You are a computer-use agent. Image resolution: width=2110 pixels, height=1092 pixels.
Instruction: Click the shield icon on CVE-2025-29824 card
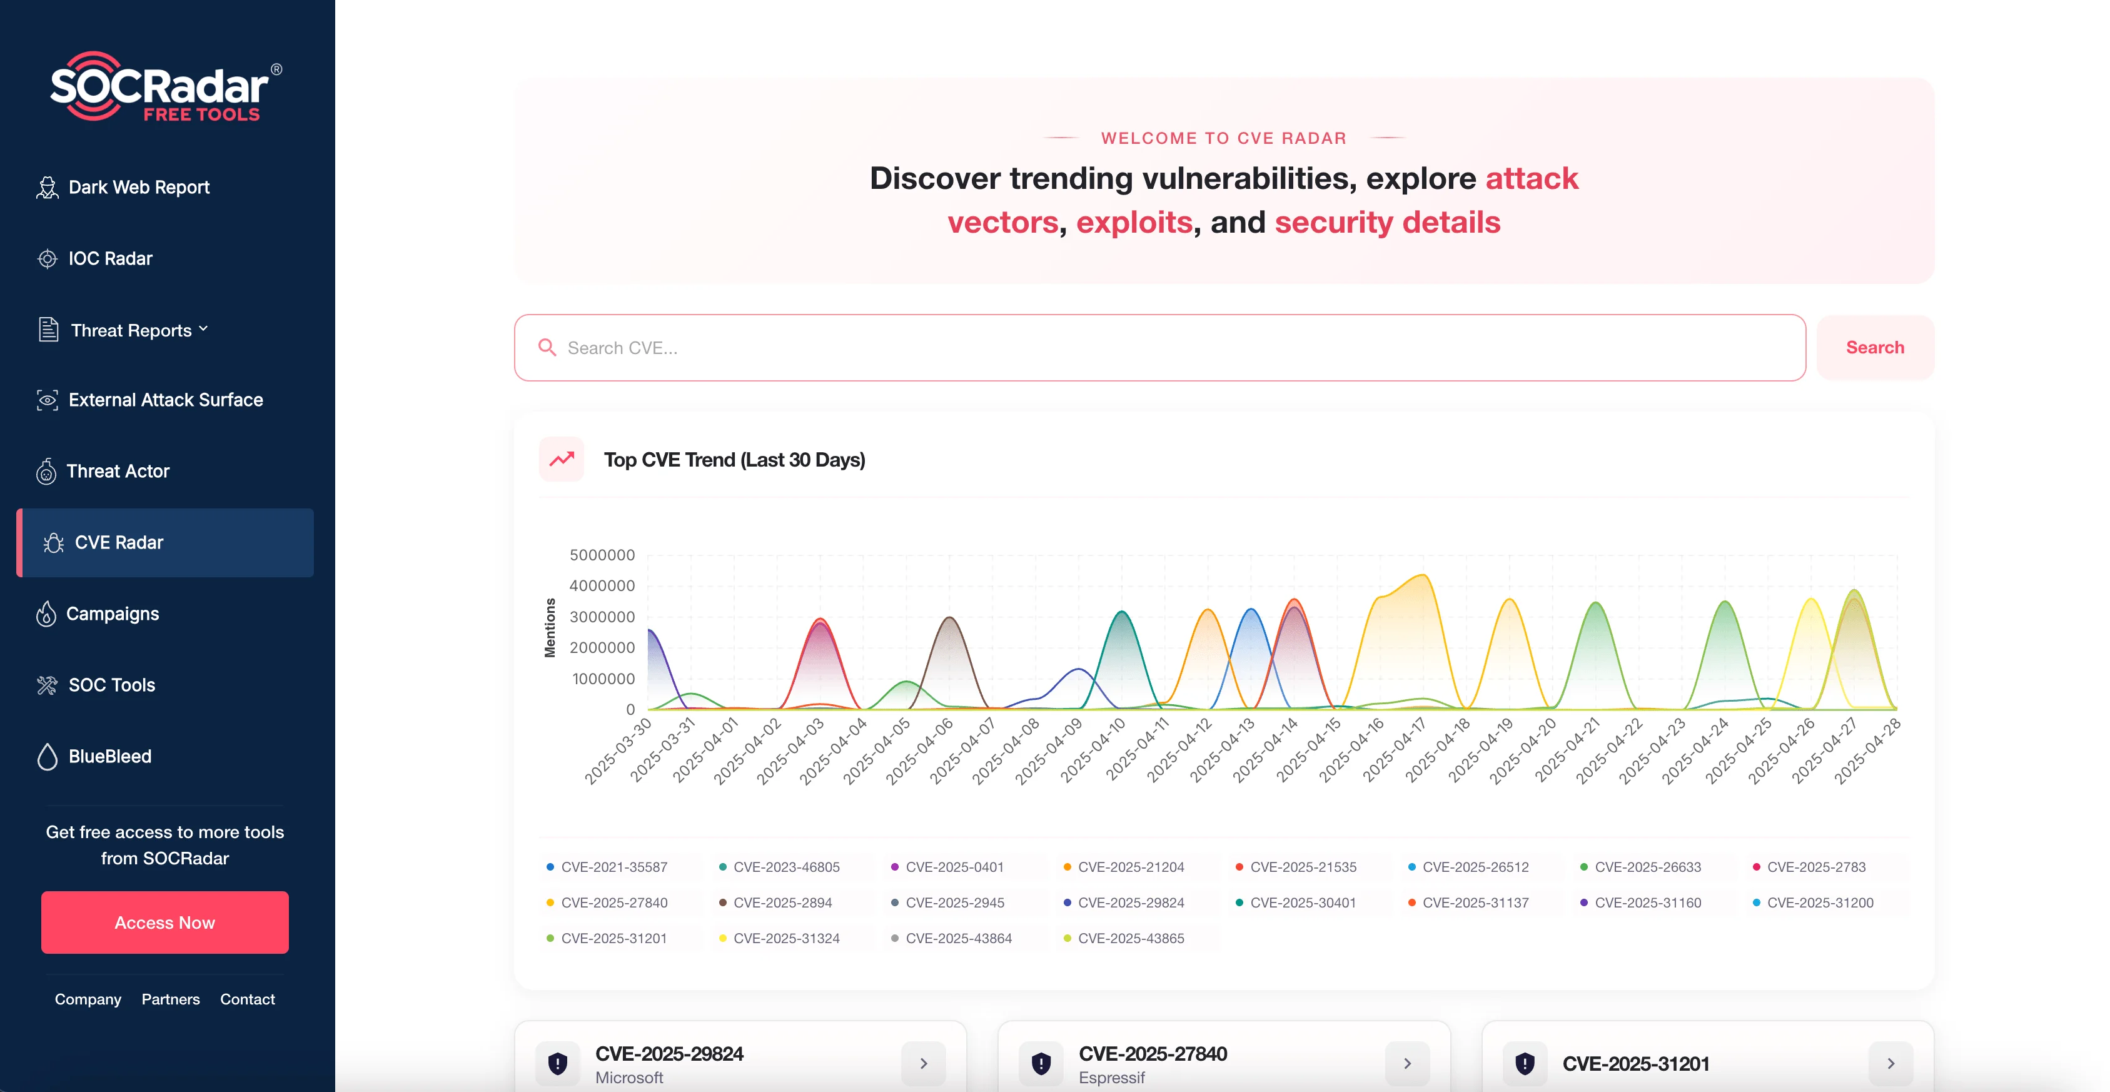pyautogui.click(x=558, y=1063)
